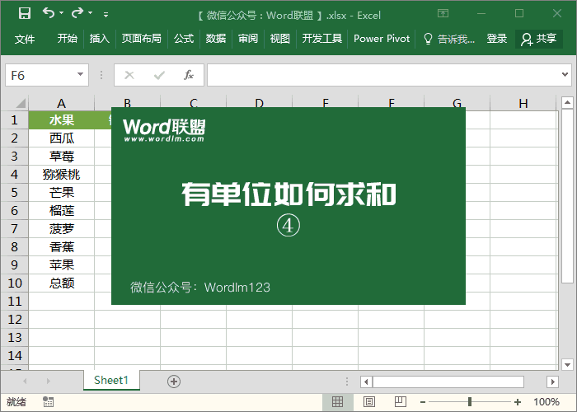Open the ribbon display options icon

click(443, 14)
